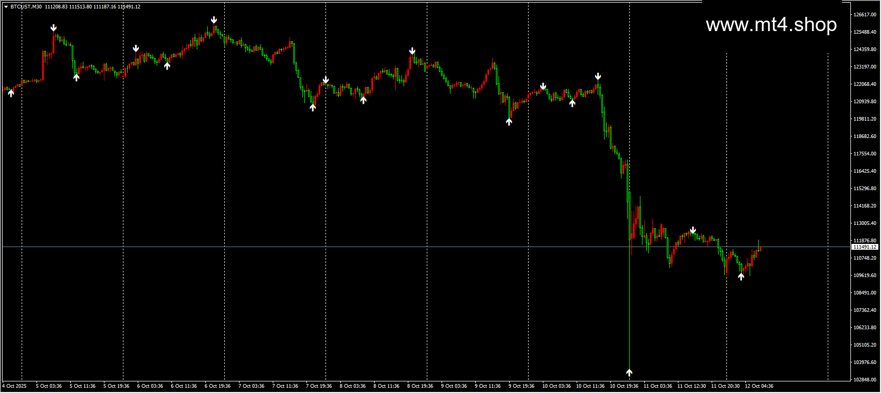Screen dimensions: 881x393
Task: Click price axis label 106233.80
Action: pyautogui.click(x=865, y=328)
